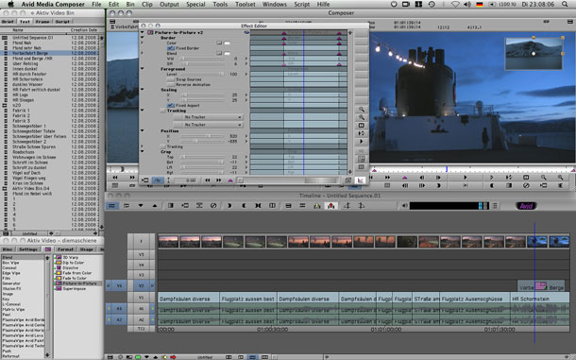Click Lift down-arrow in Timeline toolbar

[141, 206]
